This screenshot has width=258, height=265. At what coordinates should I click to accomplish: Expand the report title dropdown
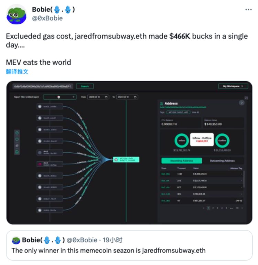[x=60, y=97]
